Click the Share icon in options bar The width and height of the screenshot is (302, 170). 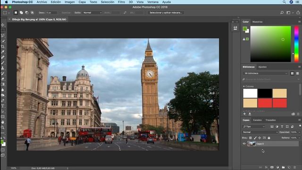click(x=298, y=13)
